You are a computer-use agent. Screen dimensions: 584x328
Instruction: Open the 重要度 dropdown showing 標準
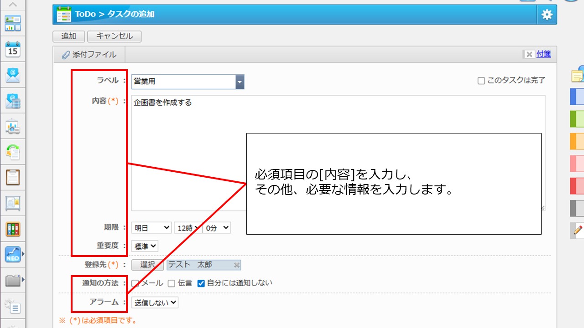[x=145, y=246]
